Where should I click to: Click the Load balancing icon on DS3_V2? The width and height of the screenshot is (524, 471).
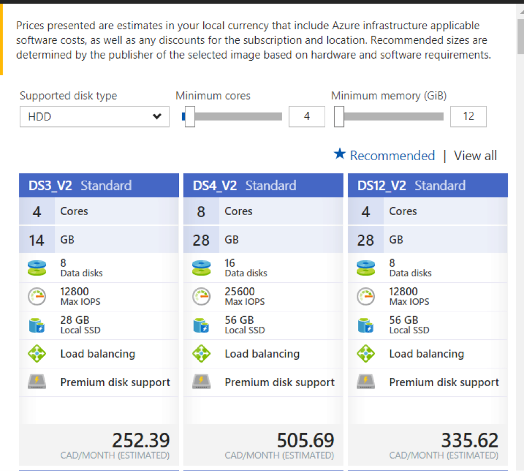point(37,353)
